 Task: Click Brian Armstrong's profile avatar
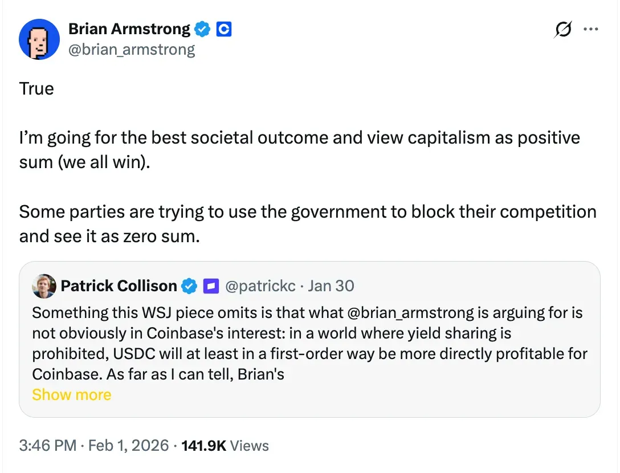point(39,39)
